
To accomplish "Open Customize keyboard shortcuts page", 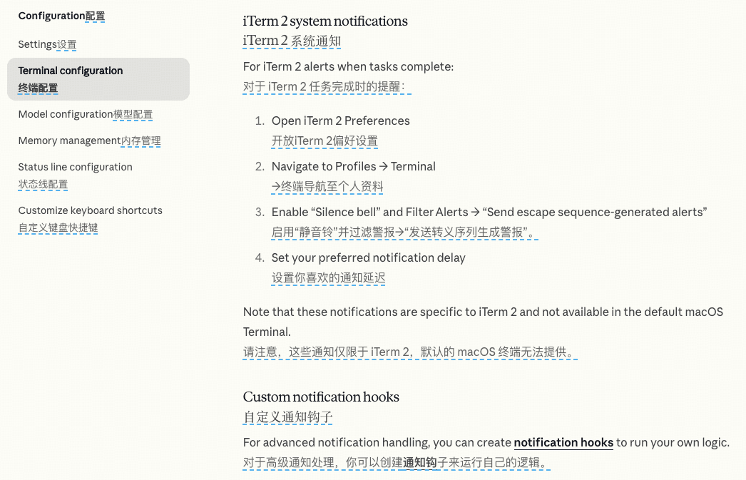I will 90,210.
